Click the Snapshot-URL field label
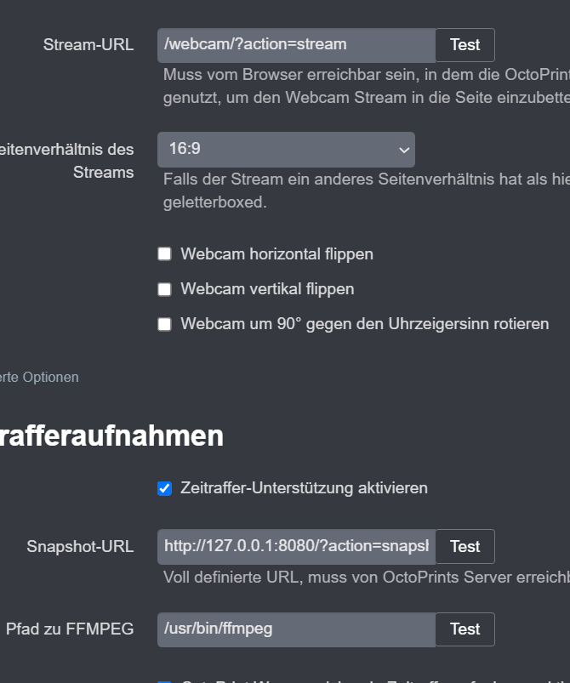 click(x=80, y=547)
